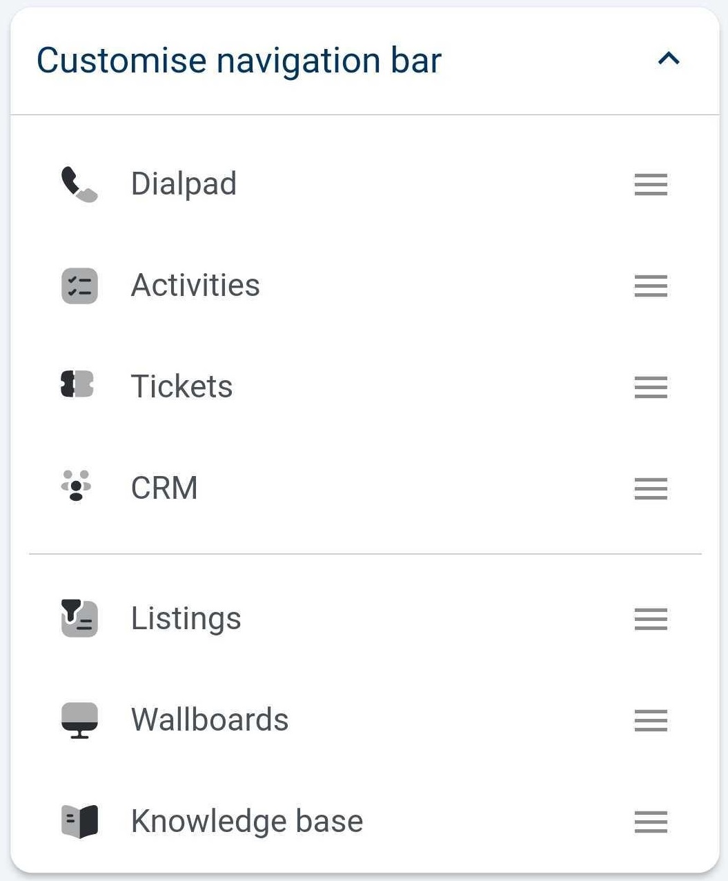Click the Listings reorder handle
The image size is (728, 881).
tap(650, 618)
